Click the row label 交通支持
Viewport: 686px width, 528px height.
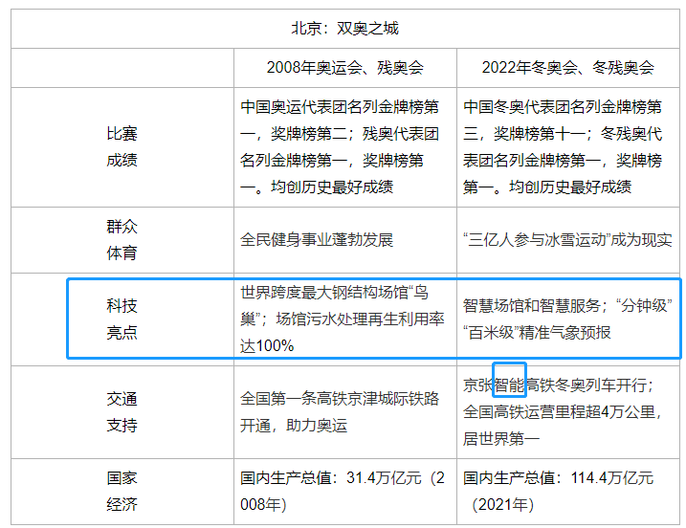coord(122,412)
